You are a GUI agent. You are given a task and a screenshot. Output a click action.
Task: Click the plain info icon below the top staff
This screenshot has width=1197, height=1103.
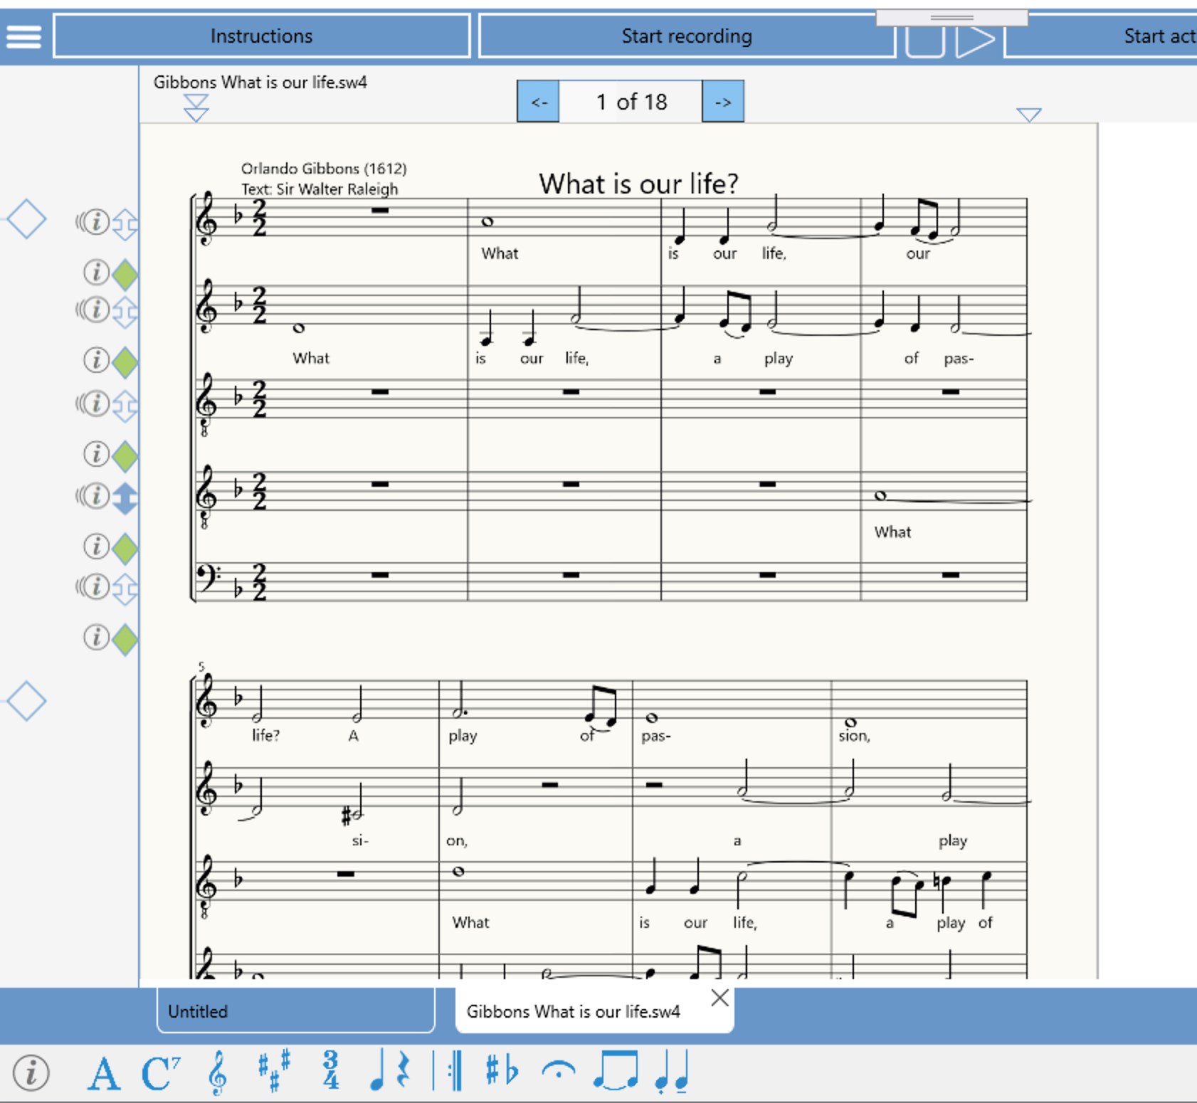point(96,272)
